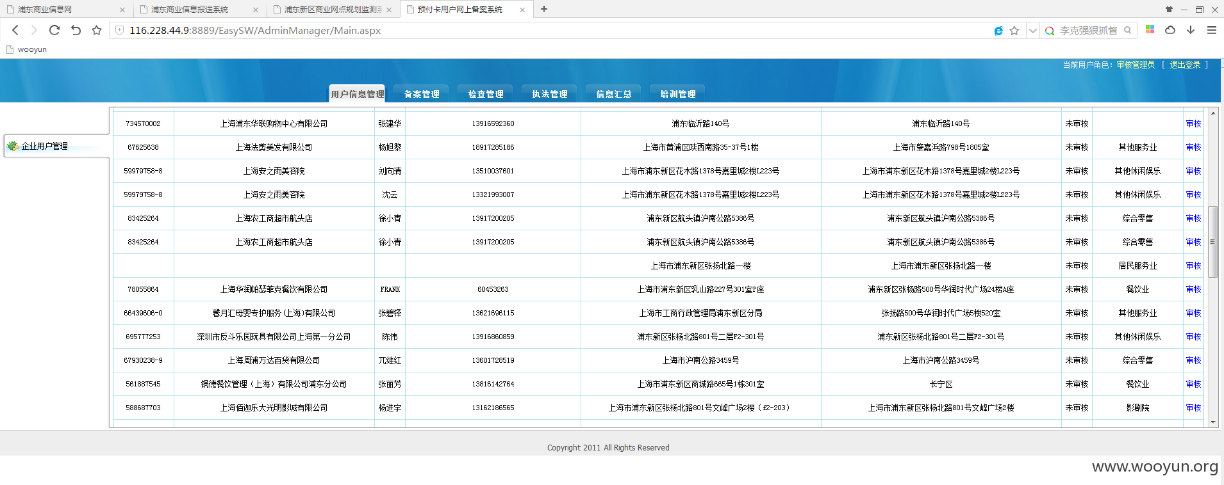Image resolution: width=1224 pixels, height=485 pixels.
Task: Open the downloads arrow icon
Action: click(x=1191, y=30)
